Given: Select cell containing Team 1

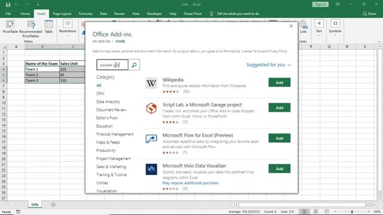Looking at the screenshot, I should pyautogui.click(x=42, y=69).
